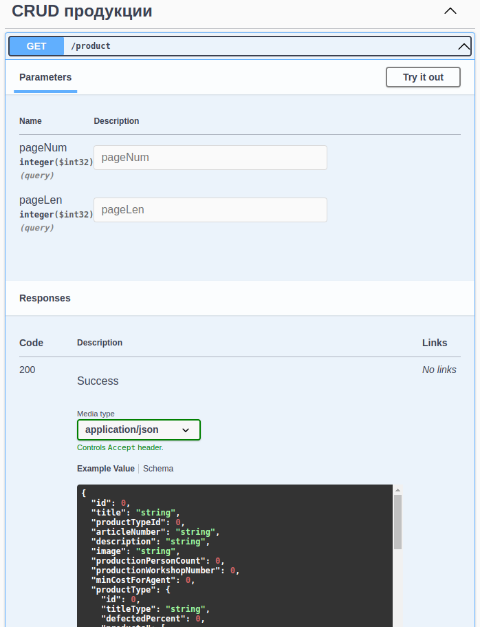This screenshot has height=627, width=480.
Task: Click the 200 response code
Action: [28, 370]
